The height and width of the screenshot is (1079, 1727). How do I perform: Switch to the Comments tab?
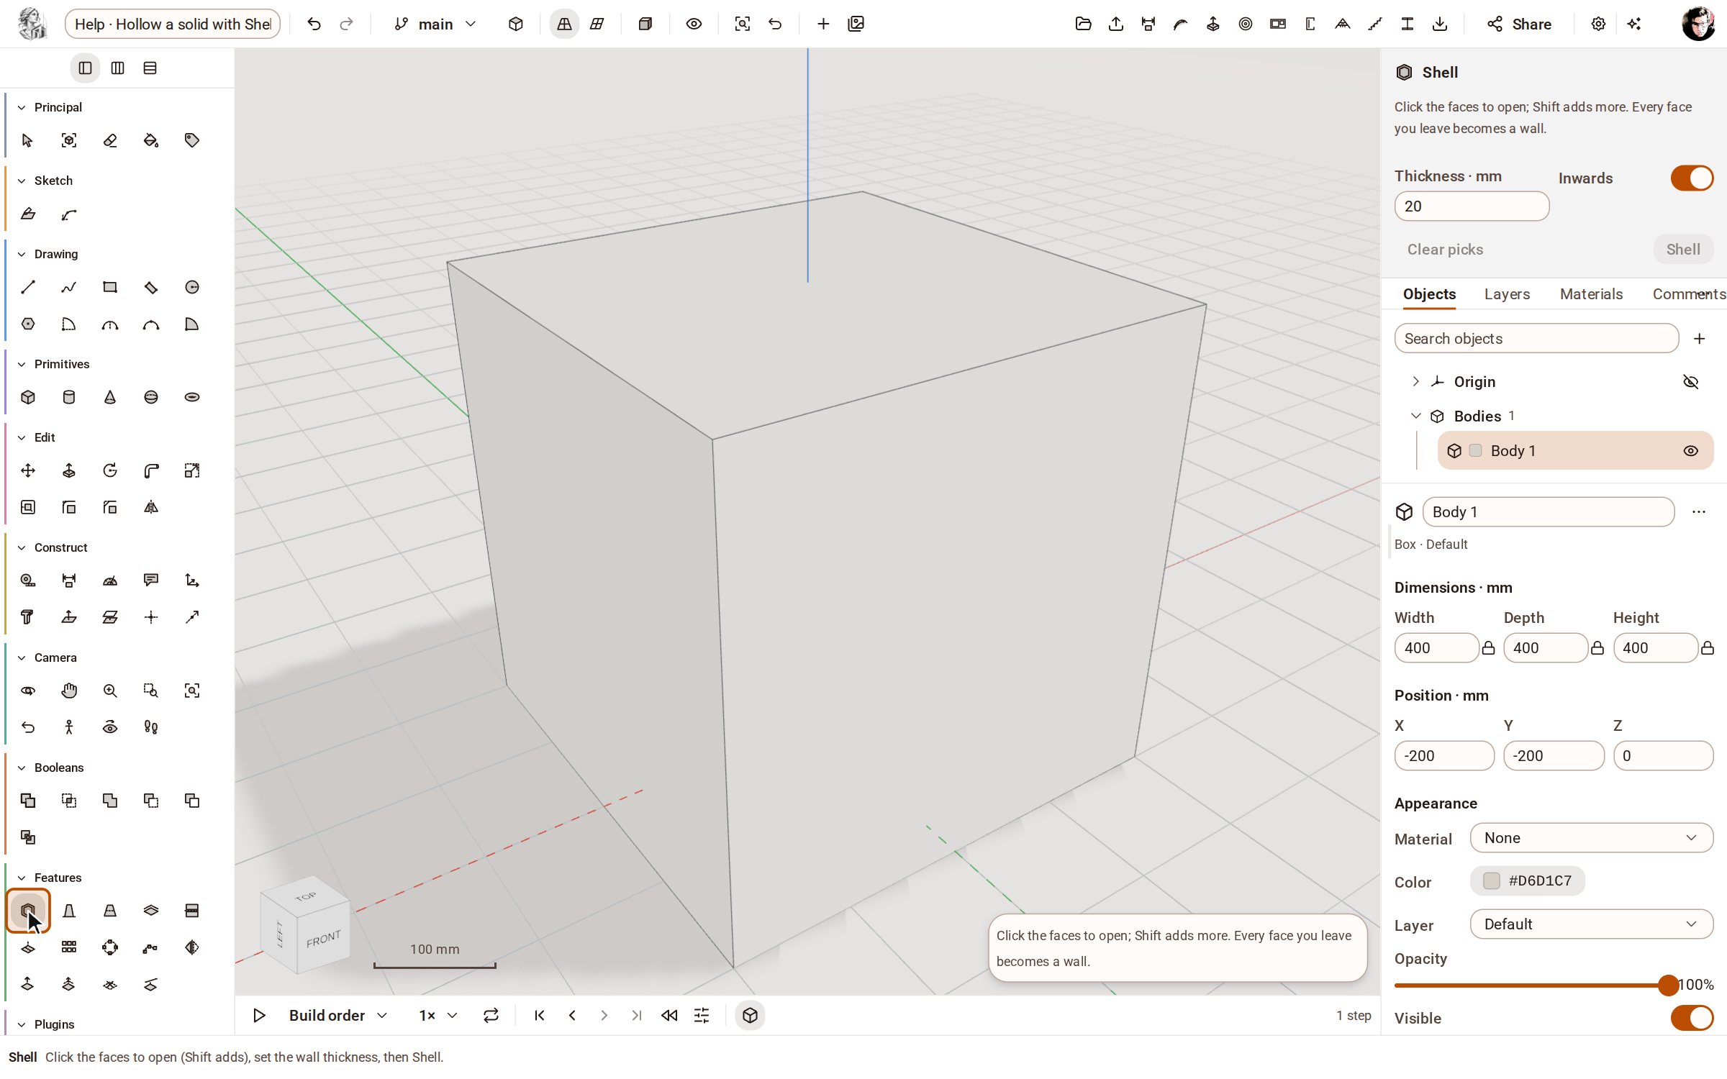1689,293
